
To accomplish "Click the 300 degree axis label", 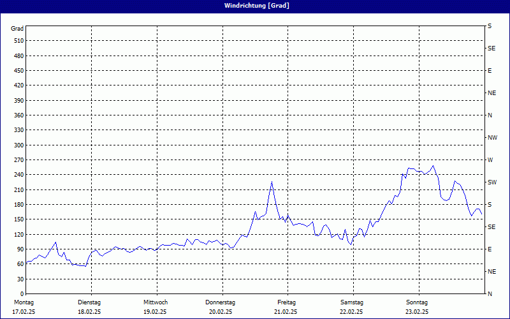I will click(x=19, y=145).
